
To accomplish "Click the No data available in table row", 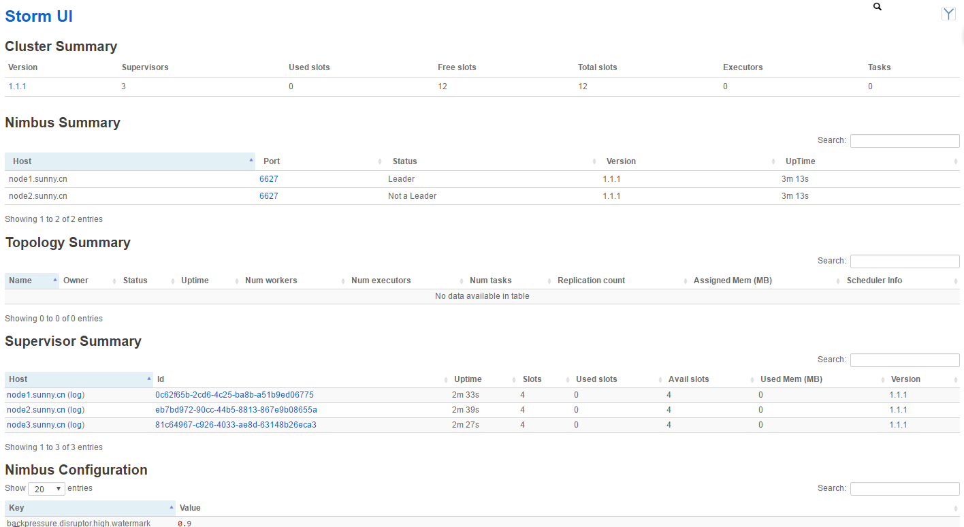I will point(482,296).
